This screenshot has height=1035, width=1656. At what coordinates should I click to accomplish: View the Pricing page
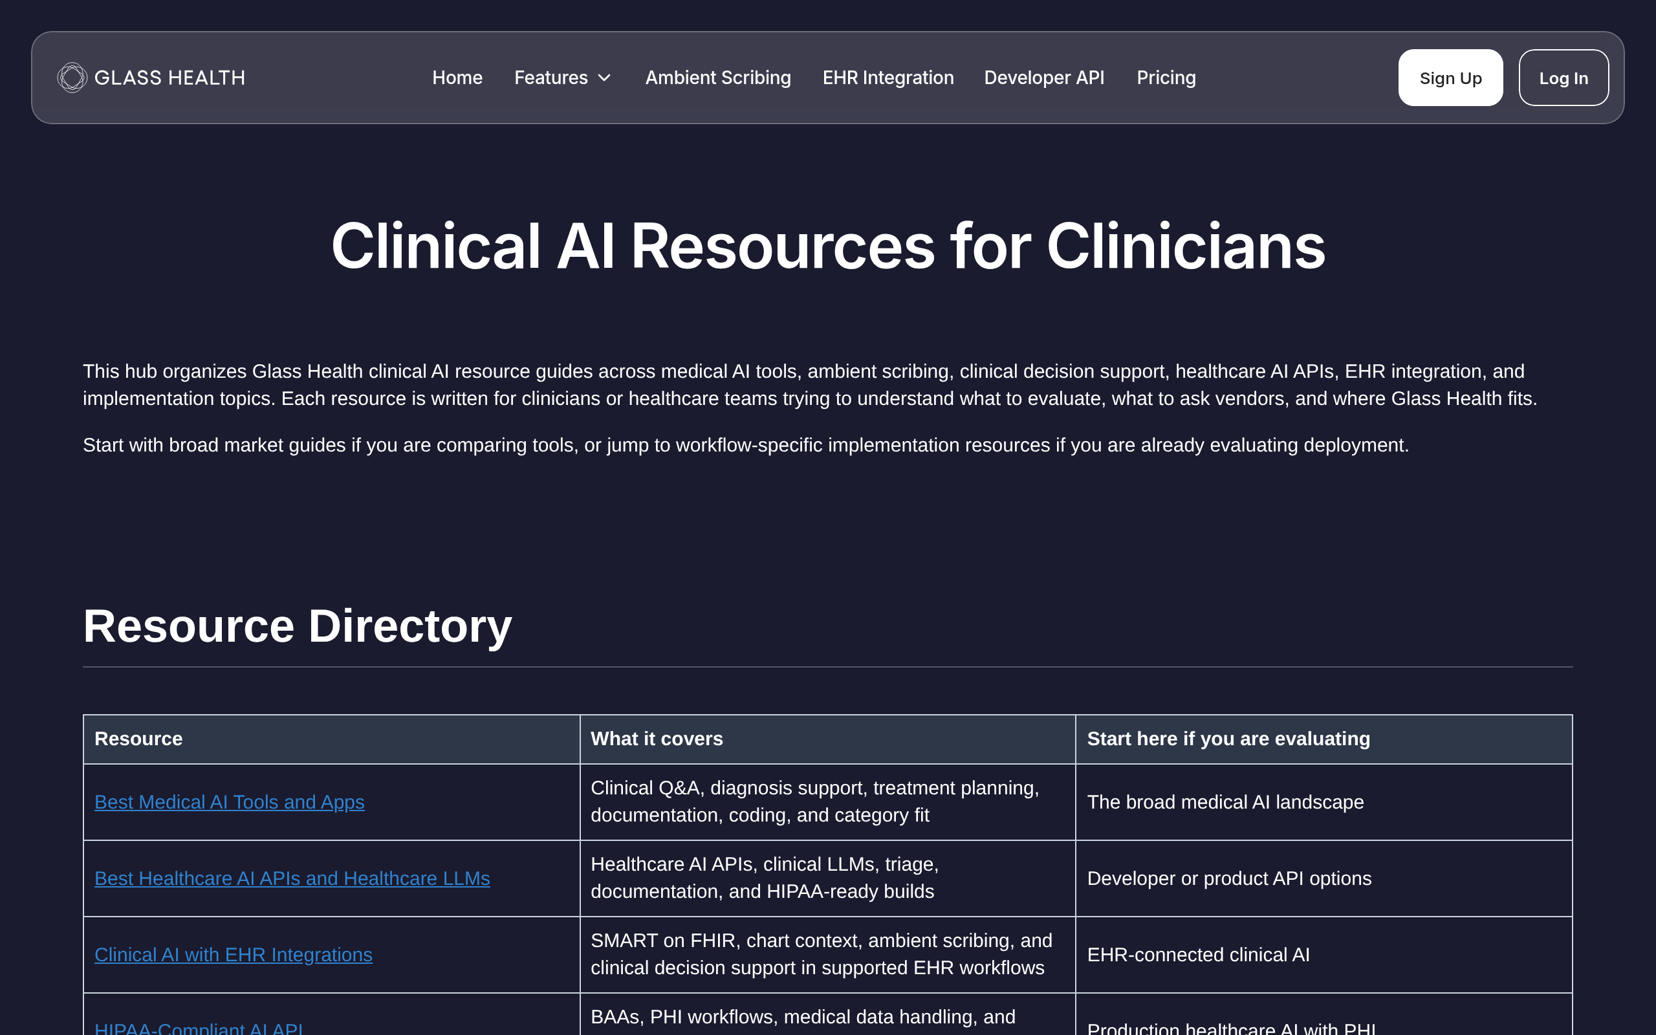[x=1166, y=78]
